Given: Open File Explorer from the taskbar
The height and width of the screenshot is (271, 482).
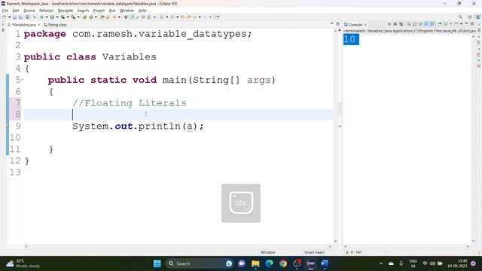Looking at the screenshot, I should (255, 263).
